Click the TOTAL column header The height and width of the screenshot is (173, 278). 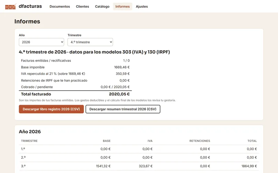[x=252, y=141]
